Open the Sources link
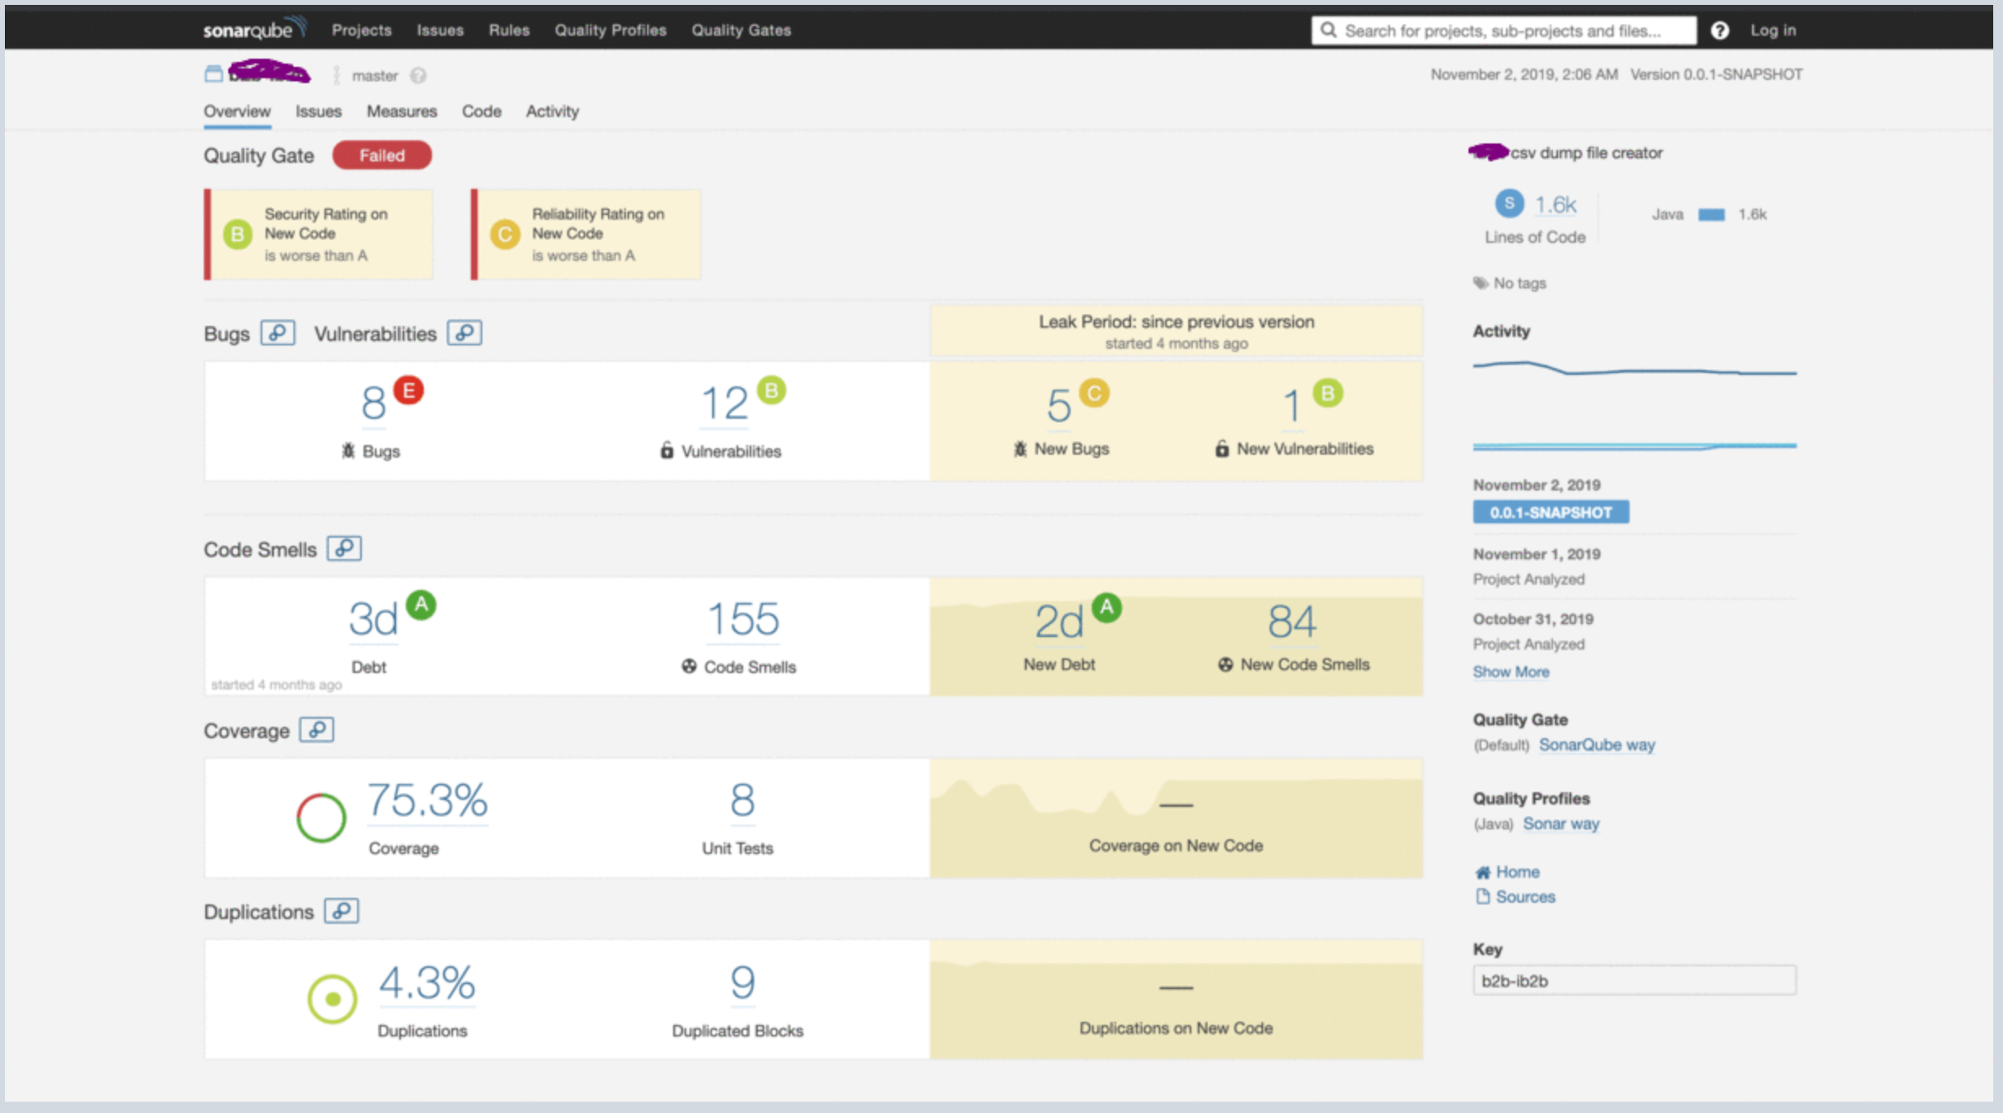This screenshot has height=1113, width=2003. pyautogui.click(x=1525, y=897)
